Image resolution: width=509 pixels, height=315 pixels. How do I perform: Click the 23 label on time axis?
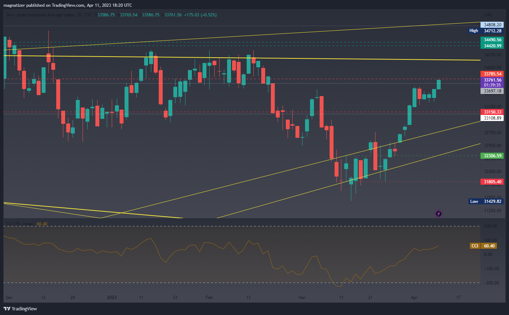(x=175, y=298)
